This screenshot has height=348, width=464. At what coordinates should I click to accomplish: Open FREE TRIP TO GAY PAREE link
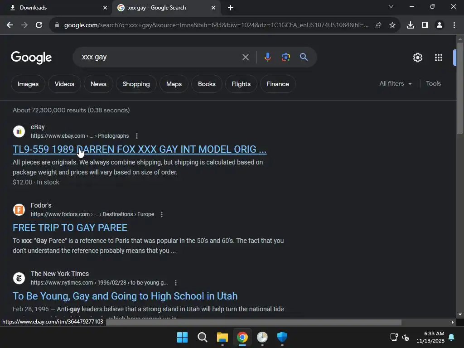(x=70, y=228)
